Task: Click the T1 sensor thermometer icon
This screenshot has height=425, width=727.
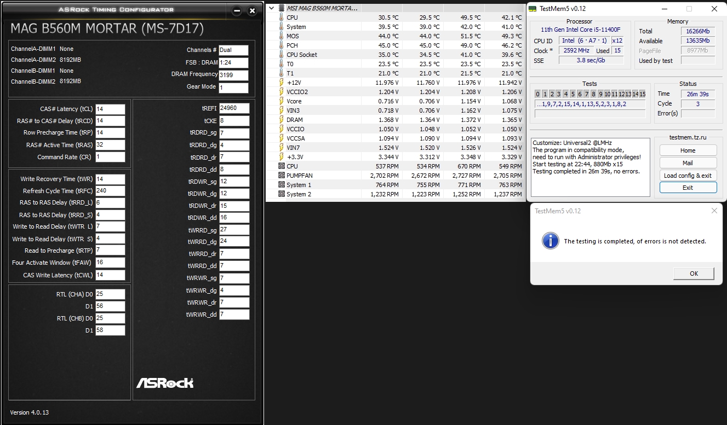Action: tap(282, 73)
